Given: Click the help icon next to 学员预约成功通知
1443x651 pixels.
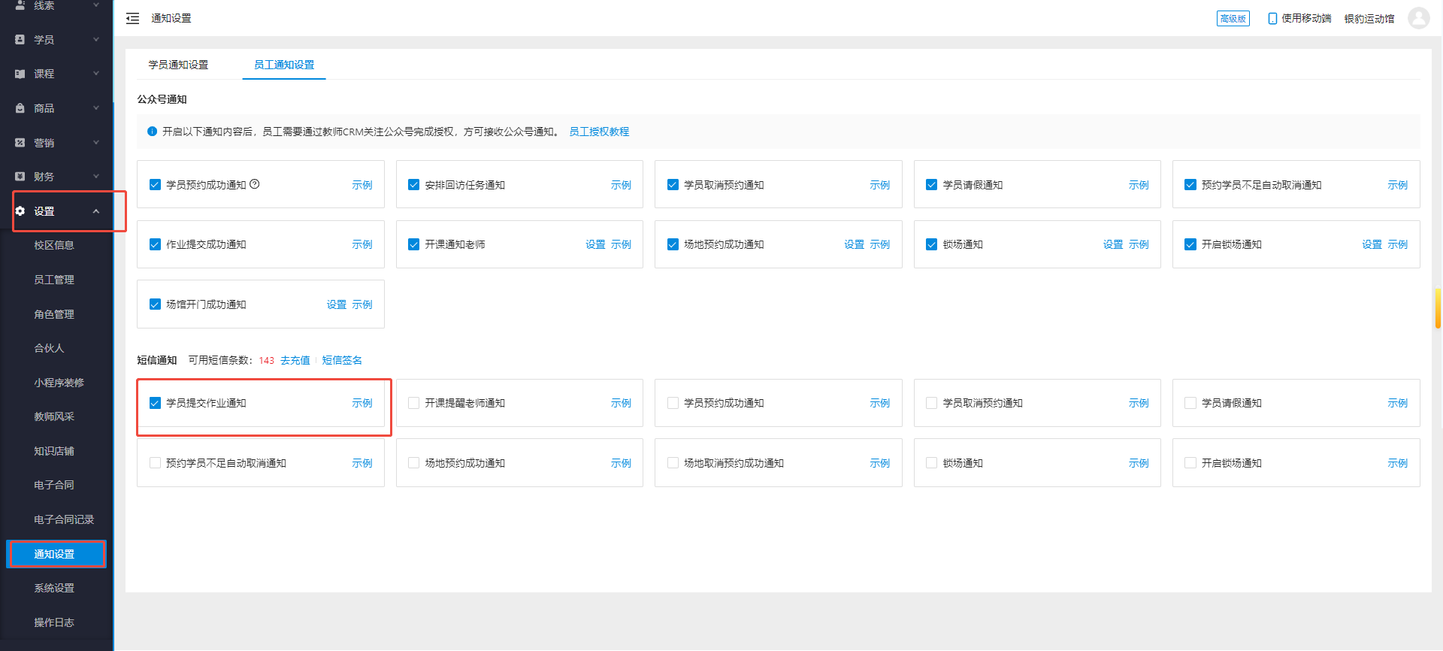Looking at the screenshot, I should (255, 184).
